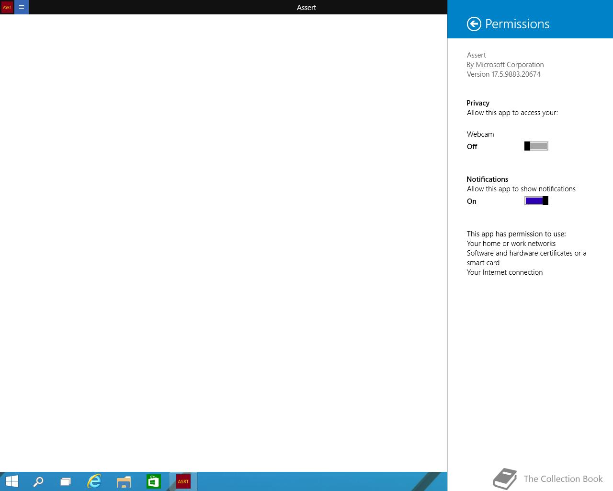Viewport: 613px width, 491px height.
Task: Click 'Your Internet connection' text
Action: (505, 272)
